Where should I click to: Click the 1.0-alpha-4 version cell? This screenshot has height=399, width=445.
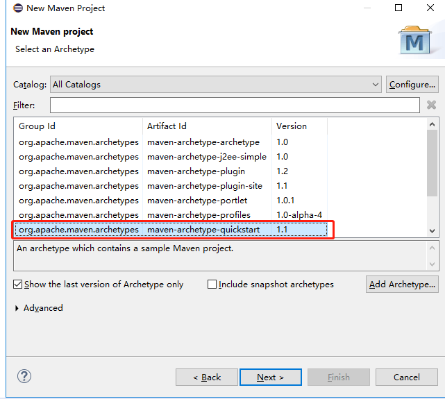point(299,215)
